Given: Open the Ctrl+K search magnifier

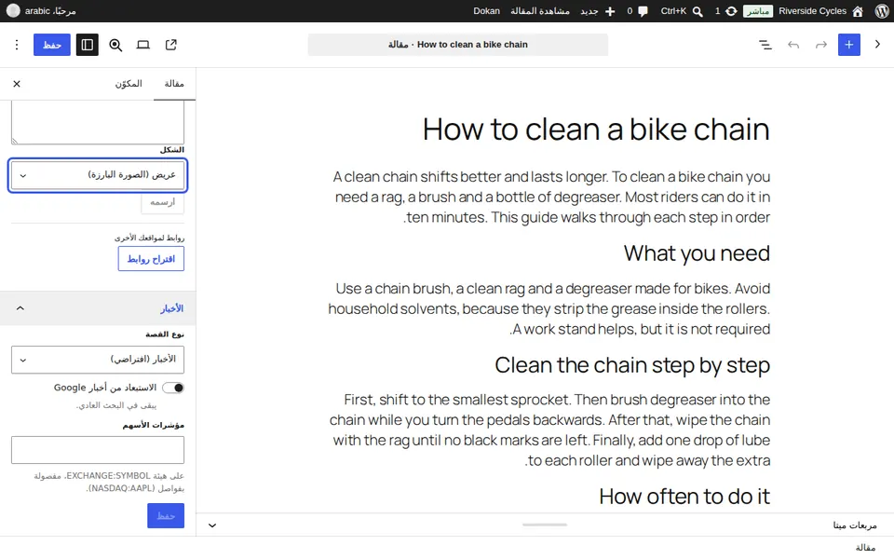Looking at the screenshot, I should pos(698,11).
